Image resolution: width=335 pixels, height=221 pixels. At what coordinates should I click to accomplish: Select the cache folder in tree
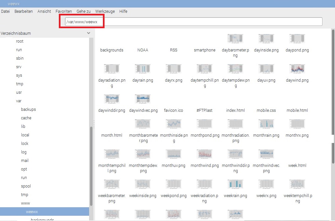click(x=26, y=118)
